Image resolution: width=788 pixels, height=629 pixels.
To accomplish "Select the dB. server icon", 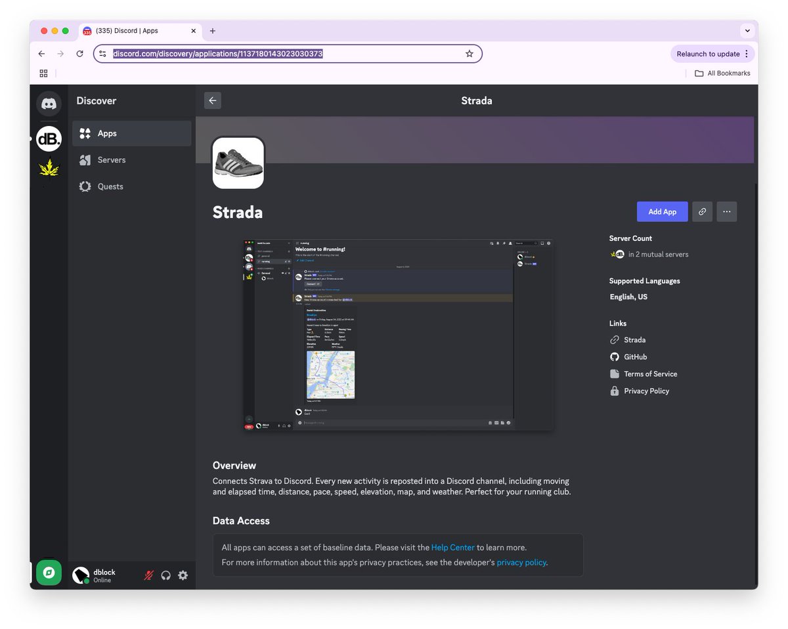I will 49,139.
